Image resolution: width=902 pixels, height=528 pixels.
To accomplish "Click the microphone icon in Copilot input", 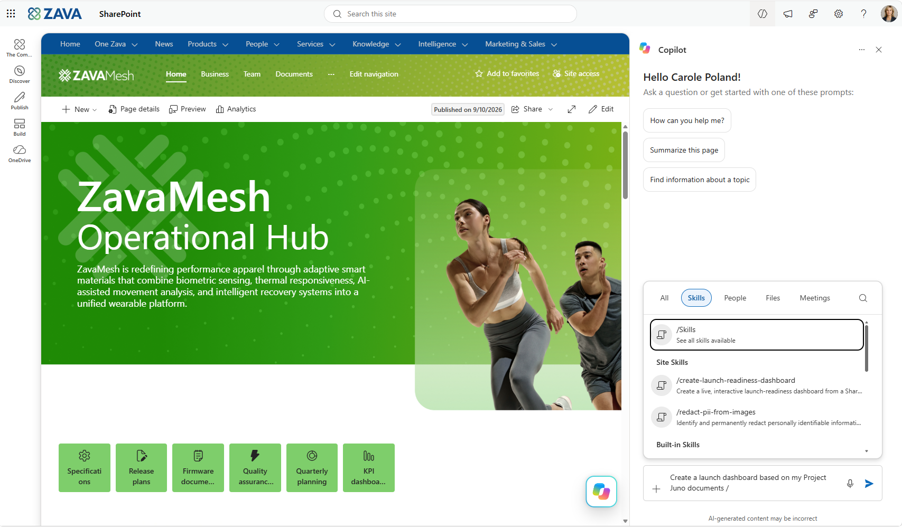I will coord(850,484).
